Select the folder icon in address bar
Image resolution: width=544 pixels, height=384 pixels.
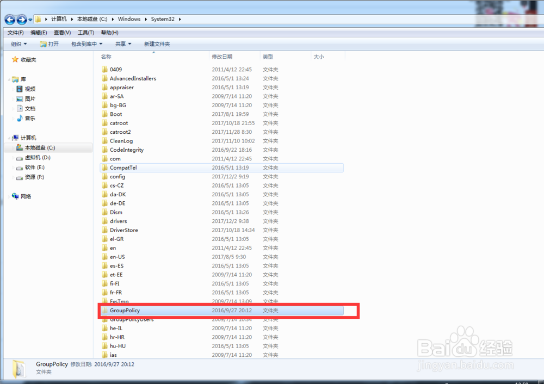tap(38, 19)
